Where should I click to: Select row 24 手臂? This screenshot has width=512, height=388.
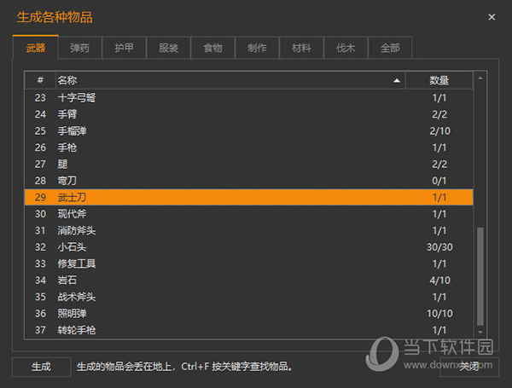pos(249,114)
